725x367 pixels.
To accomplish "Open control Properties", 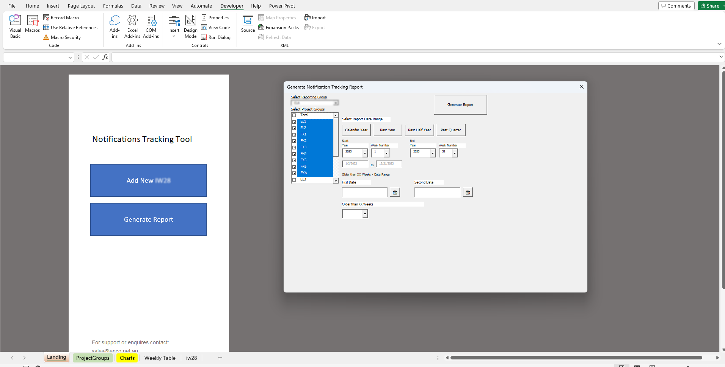I will (x=215, y=18).
